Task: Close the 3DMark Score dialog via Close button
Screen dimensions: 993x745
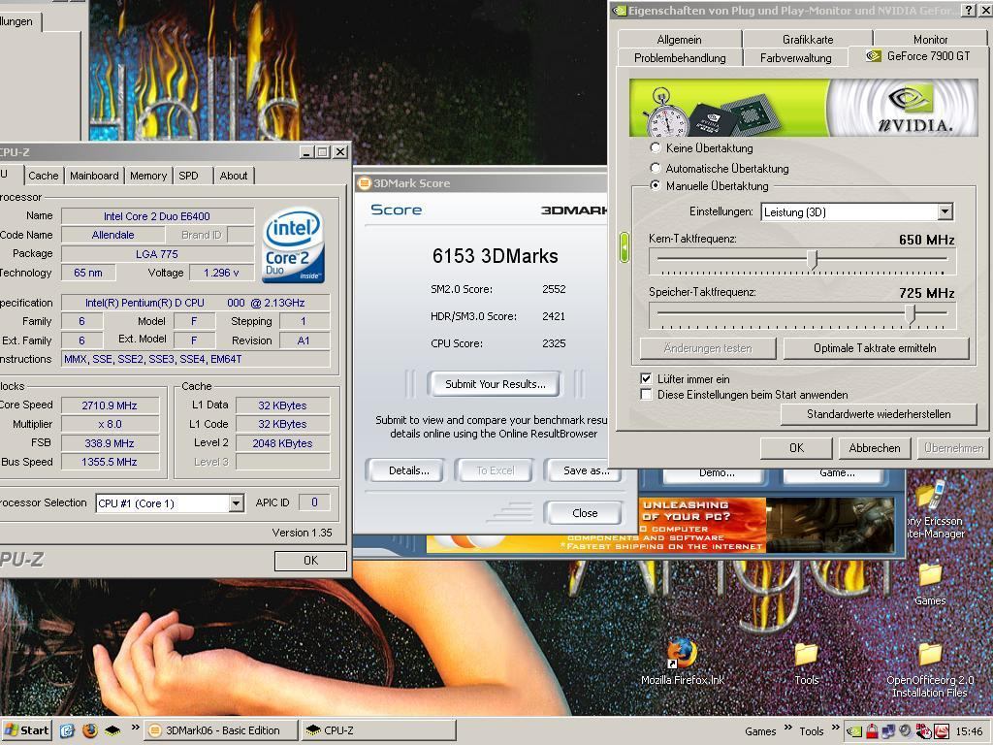Action: click(x=584, y=513)
